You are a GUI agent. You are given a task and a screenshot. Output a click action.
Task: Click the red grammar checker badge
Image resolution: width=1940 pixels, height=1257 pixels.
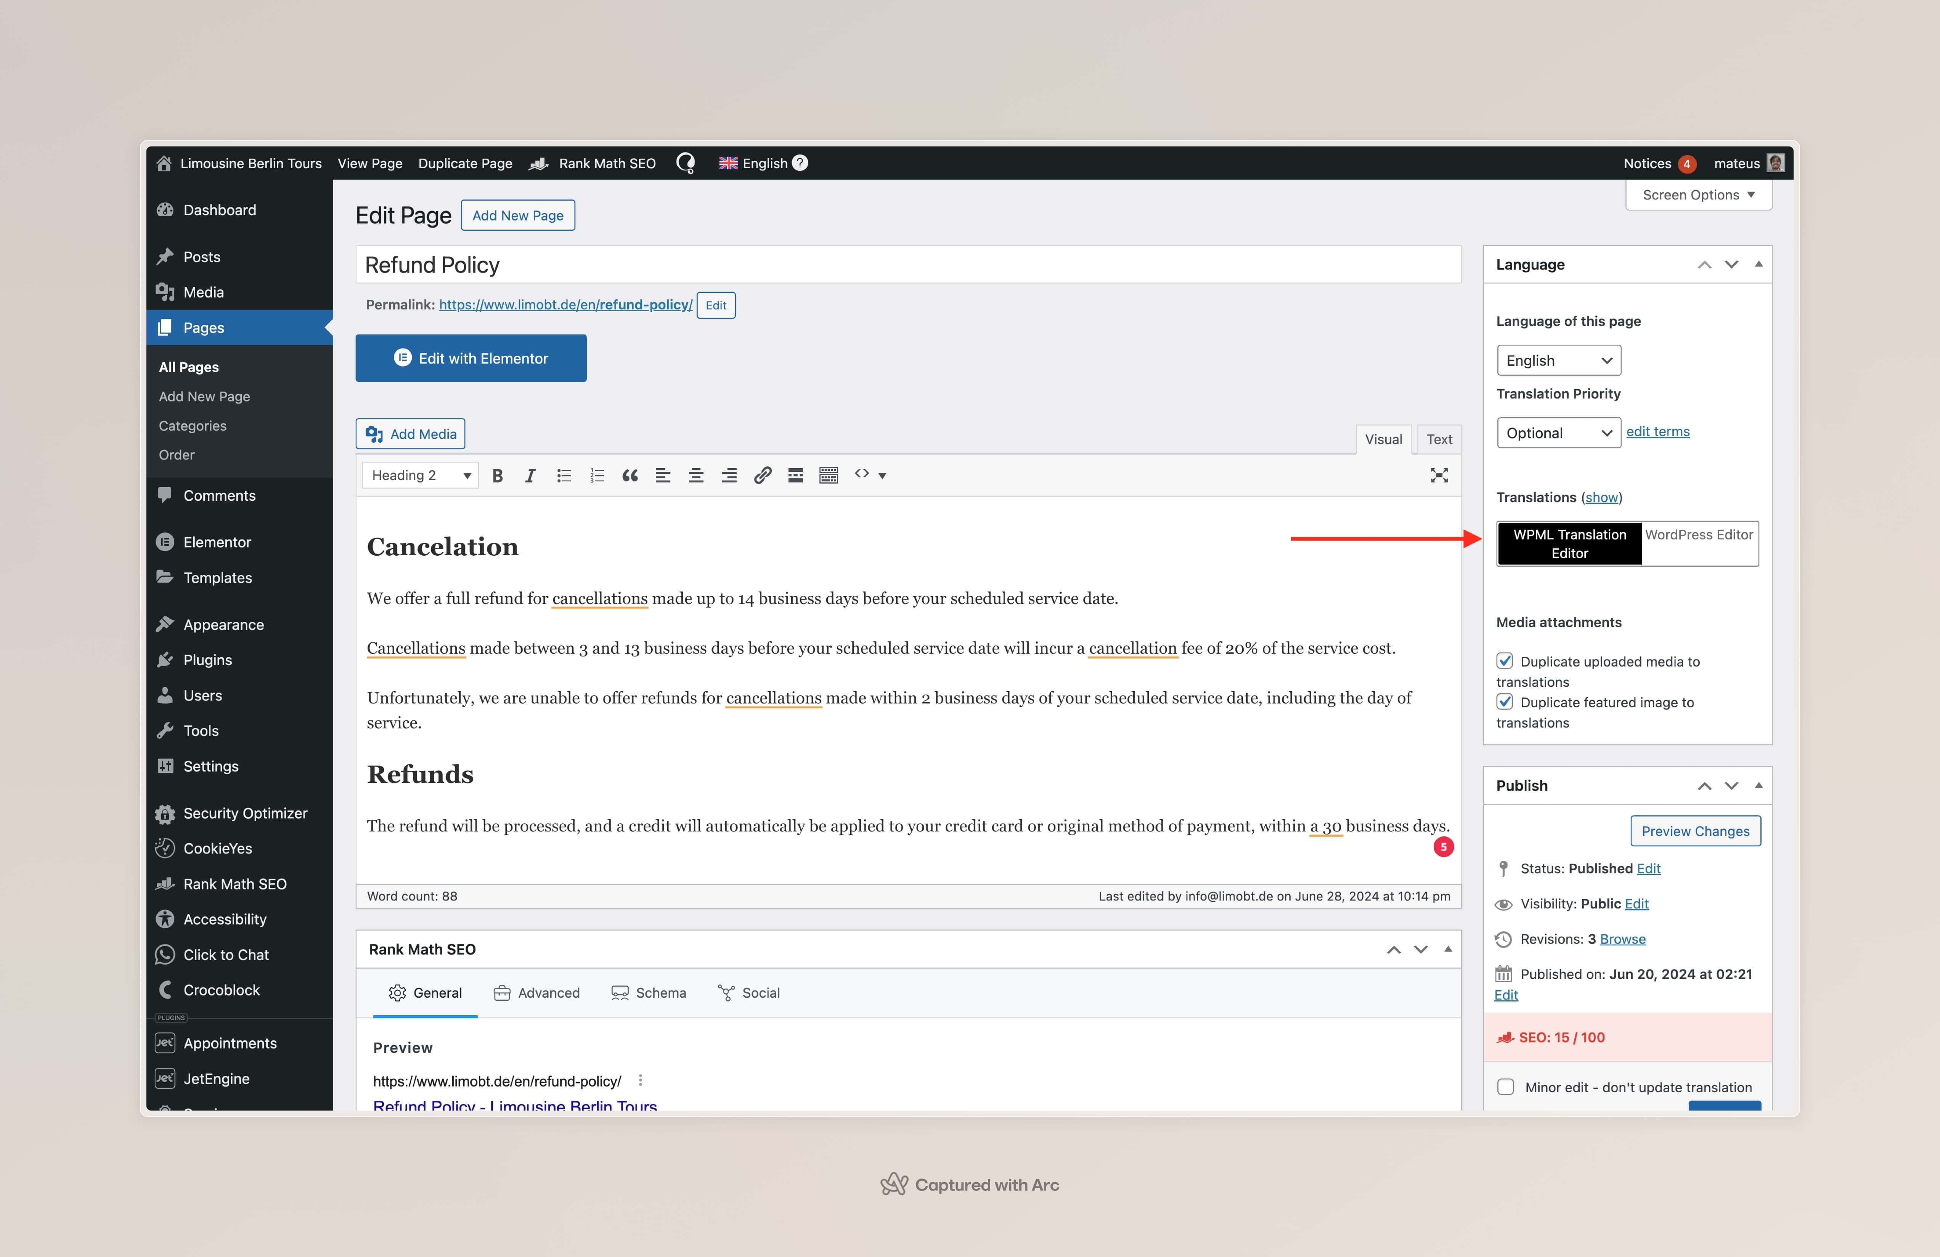point(1444,847)
